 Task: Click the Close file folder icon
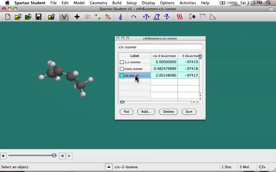coord(28,17)
